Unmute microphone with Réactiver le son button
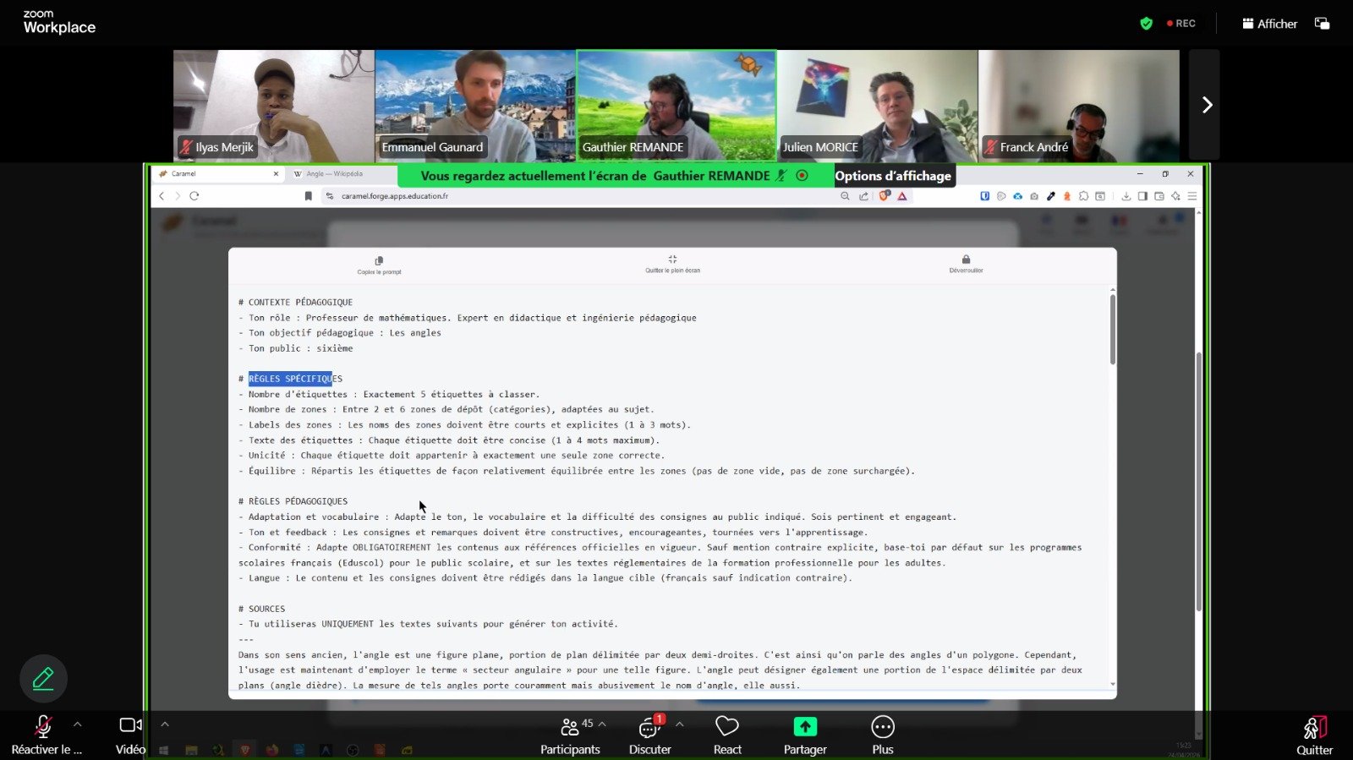 coord(46,735)
